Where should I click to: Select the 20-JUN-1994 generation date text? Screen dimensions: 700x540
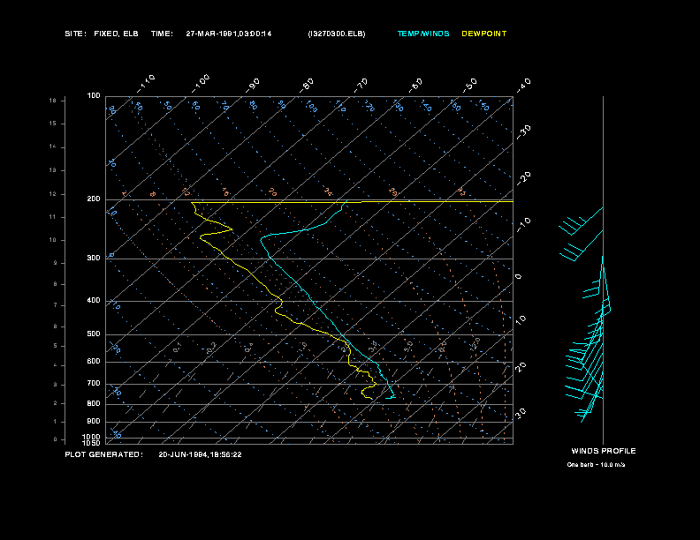pyautogui.click(x=200, y=454)
